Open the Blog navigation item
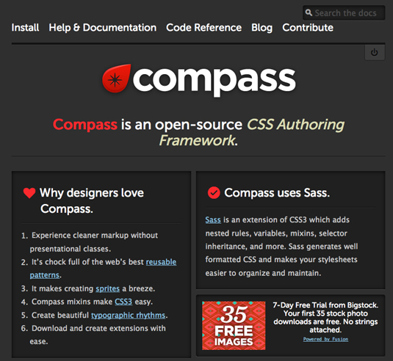 click(262, 28)
